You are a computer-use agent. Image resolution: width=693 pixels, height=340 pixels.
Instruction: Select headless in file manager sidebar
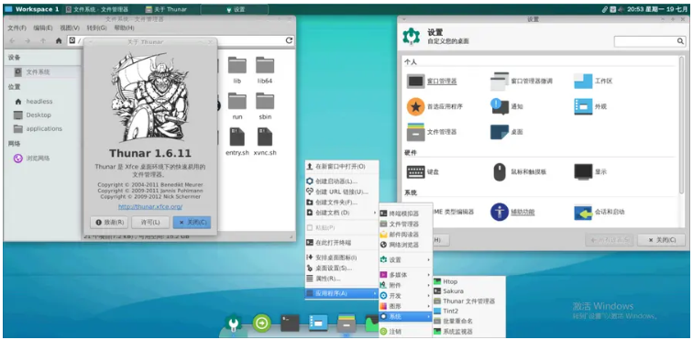coord(39,101)
